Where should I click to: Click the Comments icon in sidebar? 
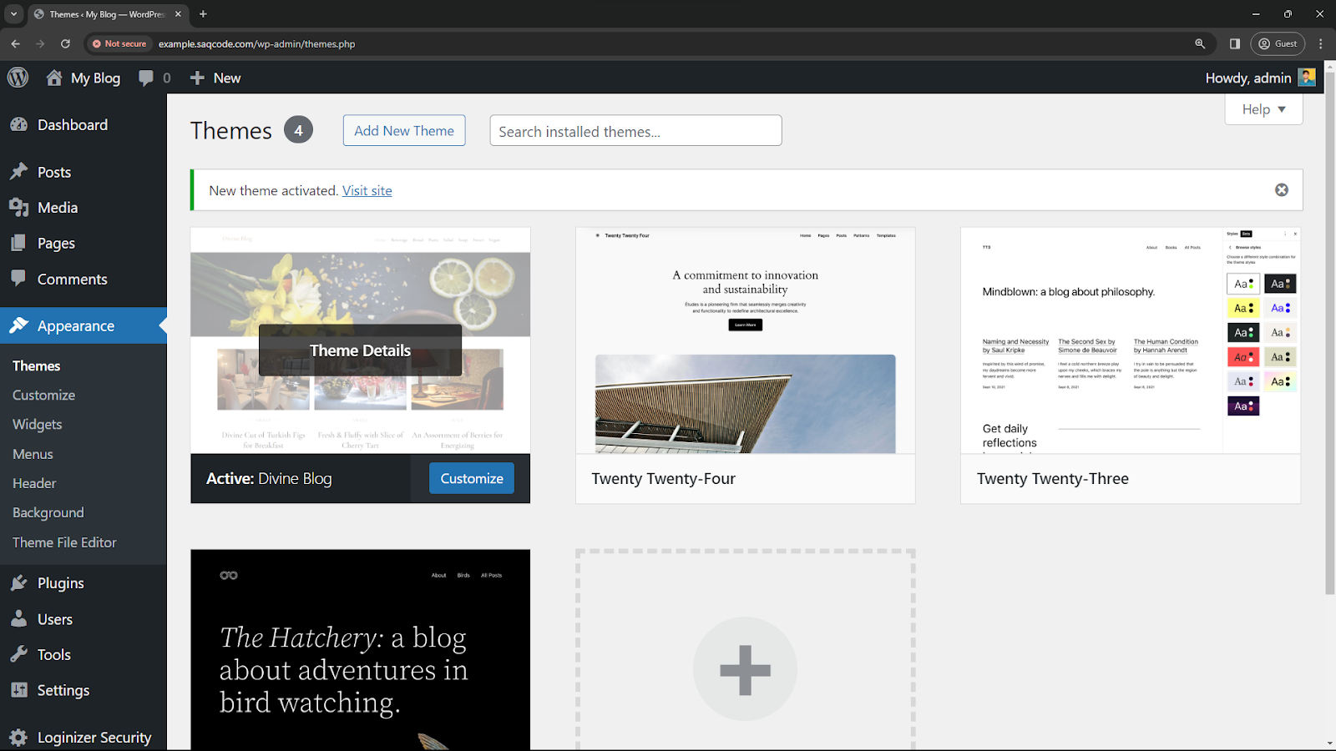pos(19,279)
